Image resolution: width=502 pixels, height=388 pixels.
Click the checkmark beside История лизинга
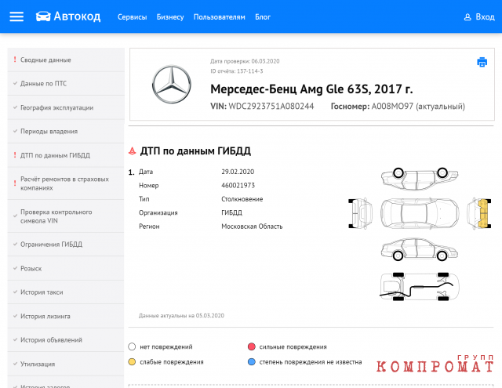(x=15, y=316)
